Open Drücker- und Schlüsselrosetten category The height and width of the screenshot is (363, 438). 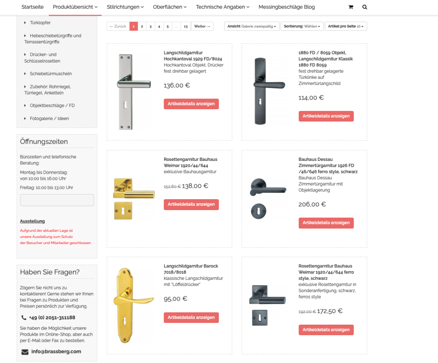pos(42,58)
